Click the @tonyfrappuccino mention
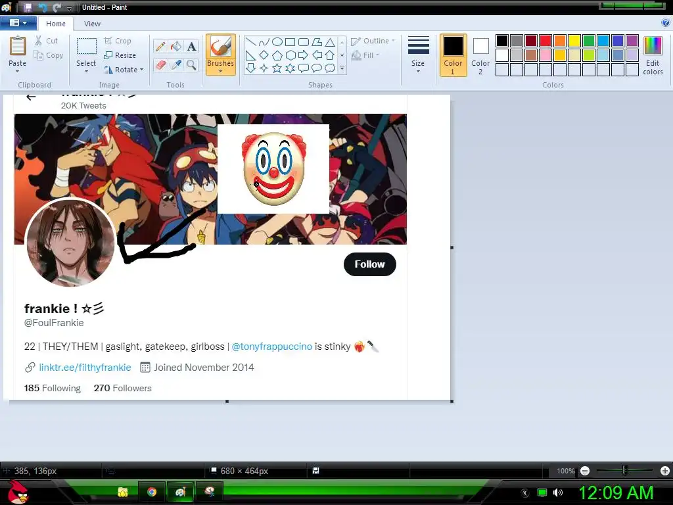 pos(271,347)
